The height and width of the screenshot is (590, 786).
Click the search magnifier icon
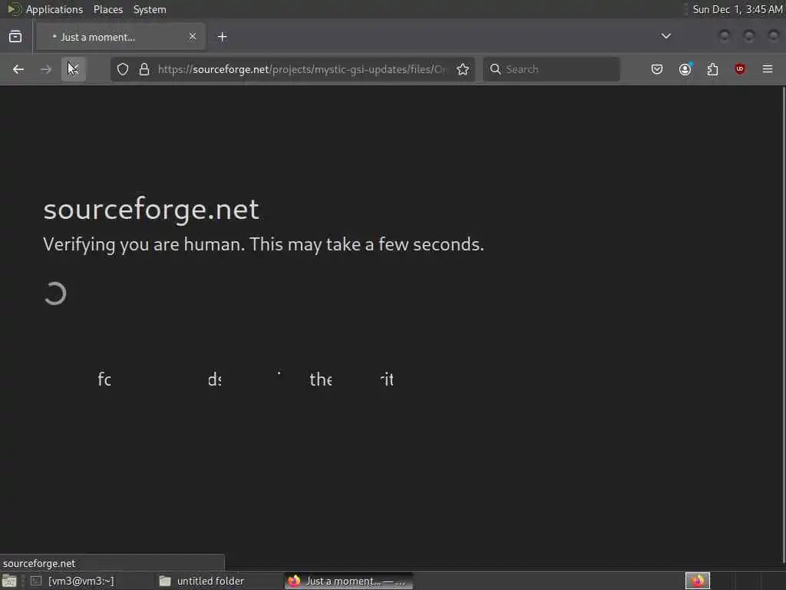[x=495, y=69]
